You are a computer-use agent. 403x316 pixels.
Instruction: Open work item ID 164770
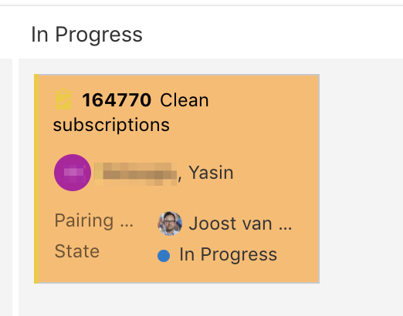(117, 99)
